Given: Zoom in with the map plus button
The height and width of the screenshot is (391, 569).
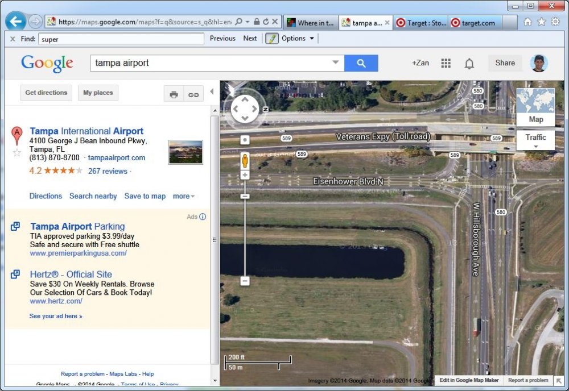Looking at the screenshot, I should (x=245, y=175).
